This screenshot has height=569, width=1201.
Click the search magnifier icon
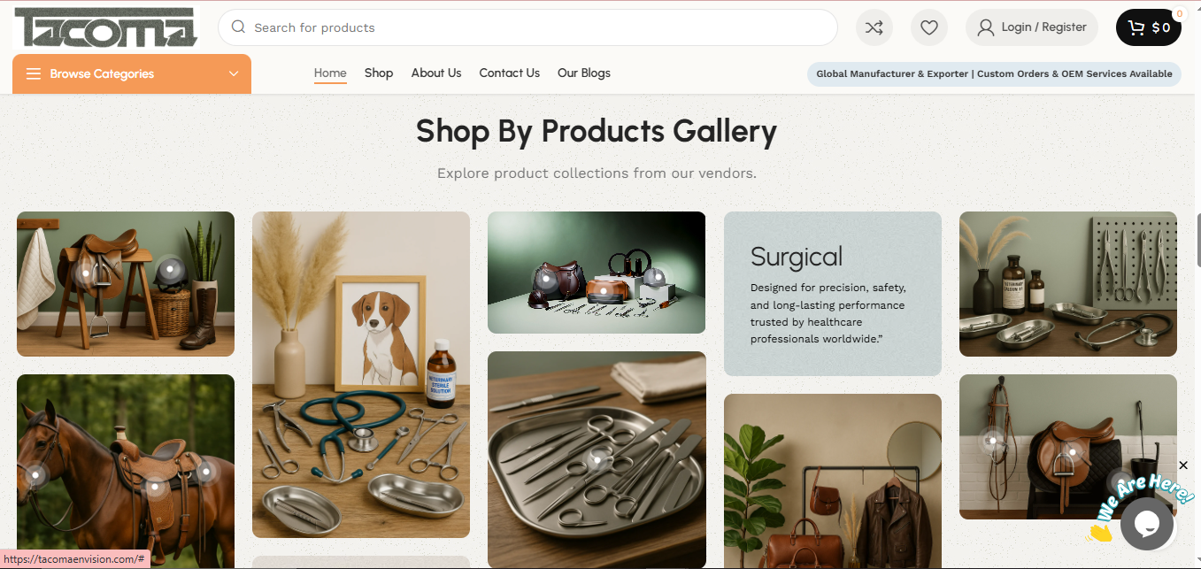[238, 27]
